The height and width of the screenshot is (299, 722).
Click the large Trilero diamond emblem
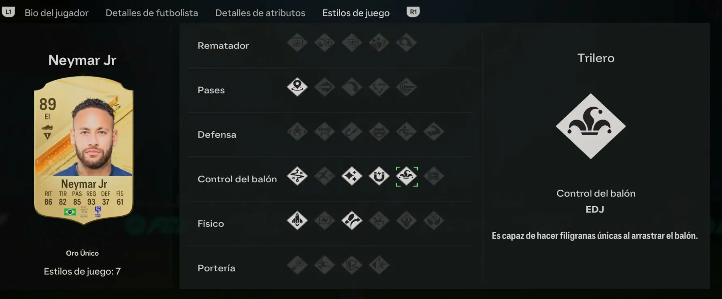(x=591, y=126)
